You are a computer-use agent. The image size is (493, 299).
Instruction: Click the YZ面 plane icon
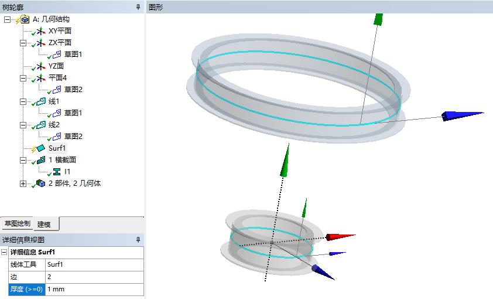[x=40, y=66]
